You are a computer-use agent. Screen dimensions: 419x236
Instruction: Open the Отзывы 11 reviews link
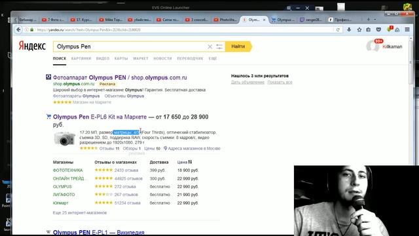click(x=109, y=148)
